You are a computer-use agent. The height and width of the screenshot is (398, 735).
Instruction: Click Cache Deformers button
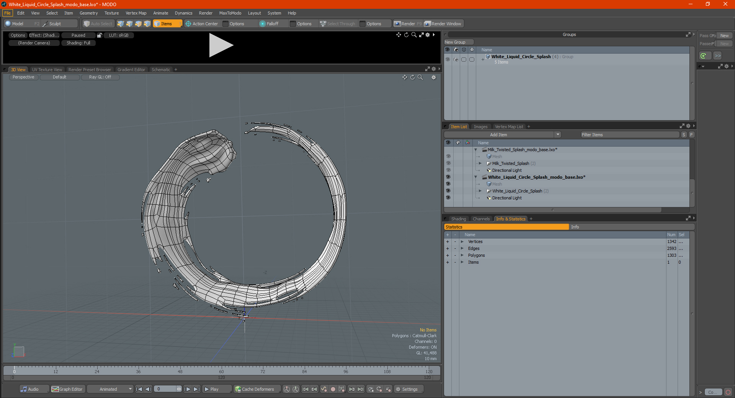pyautogui.click(x=257, y=389)
